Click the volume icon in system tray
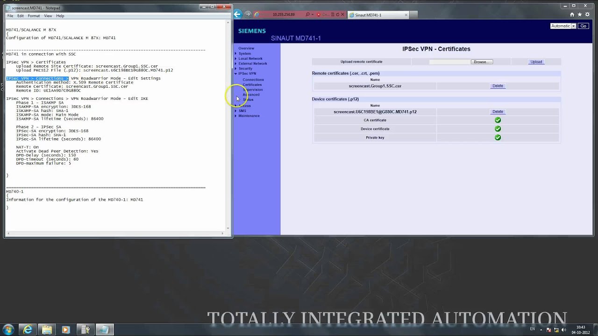Image resolution: width=598 pixels, height=336 pixels. coord(563,329)
